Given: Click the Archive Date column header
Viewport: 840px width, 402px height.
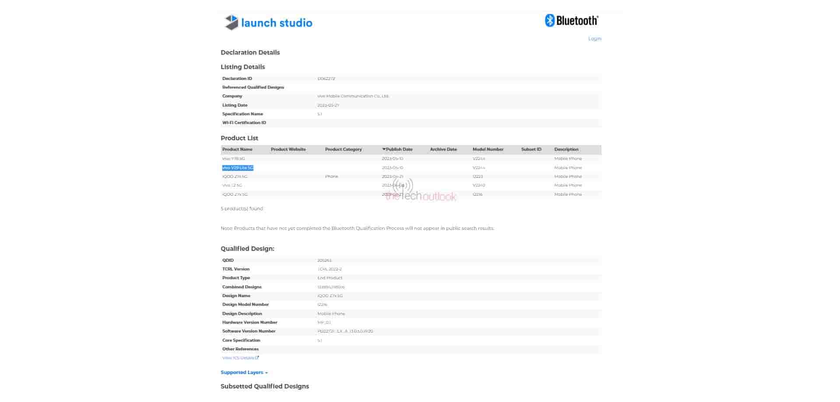Looking at the screenshot, I should [x=443, y=149].
